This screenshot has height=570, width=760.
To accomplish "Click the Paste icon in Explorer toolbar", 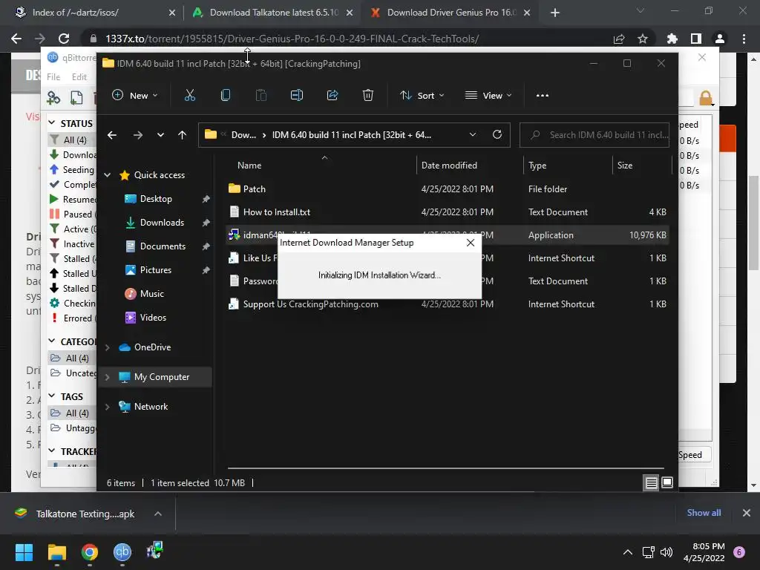I will [261, 96].
